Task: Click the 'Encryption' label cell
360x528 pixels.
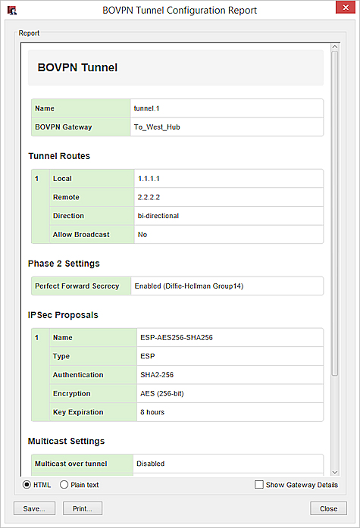Action: click(93, 393)
